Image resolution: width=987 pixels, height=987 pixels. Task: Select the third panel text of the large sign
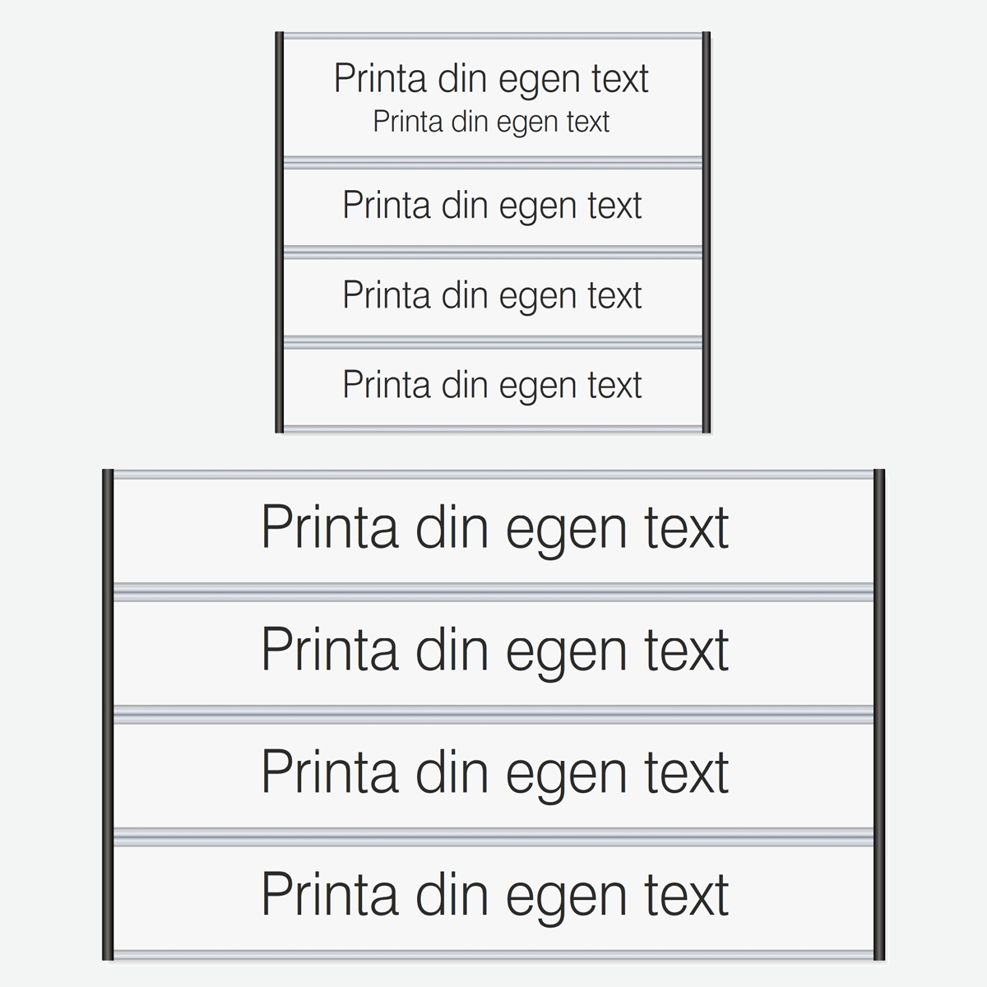494,772
